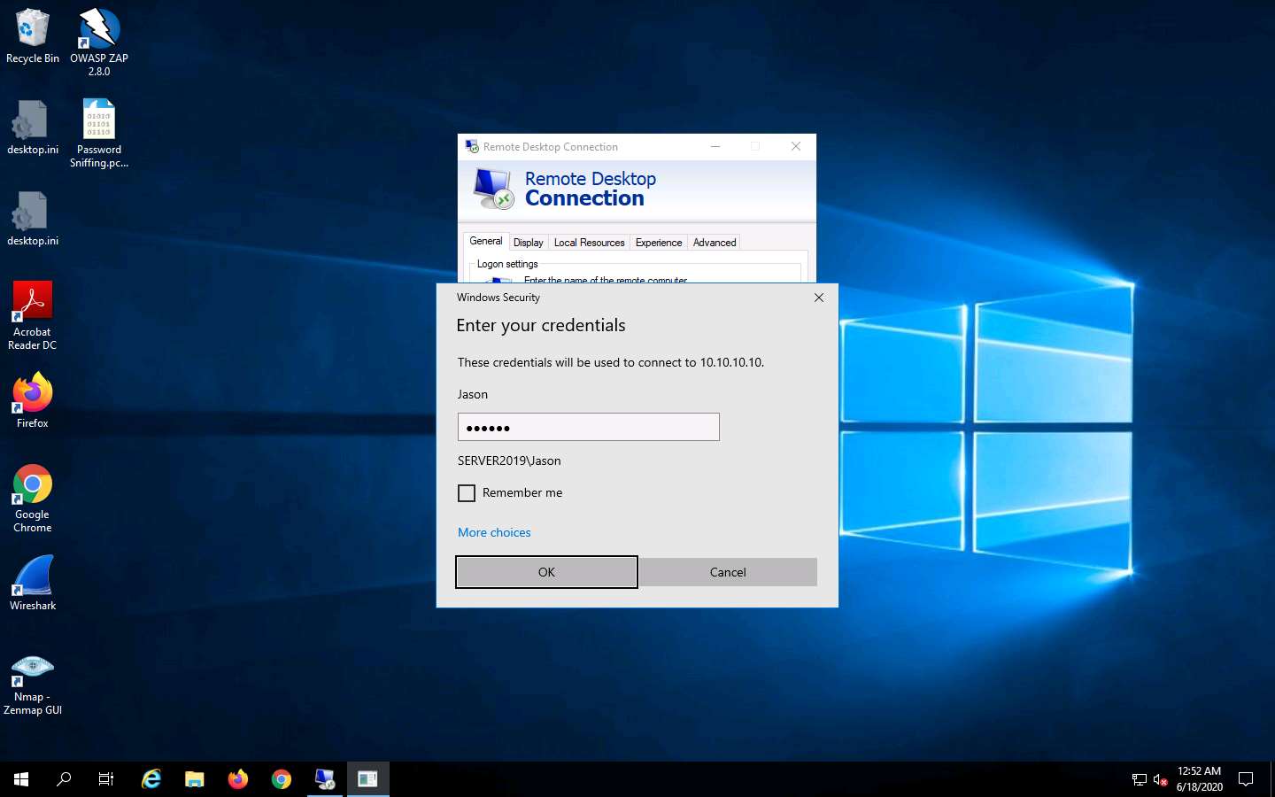The height and width of the screenshot is (797, 1275).
Task: Open Chrome from the taskbar
Action: click(282, 779)
